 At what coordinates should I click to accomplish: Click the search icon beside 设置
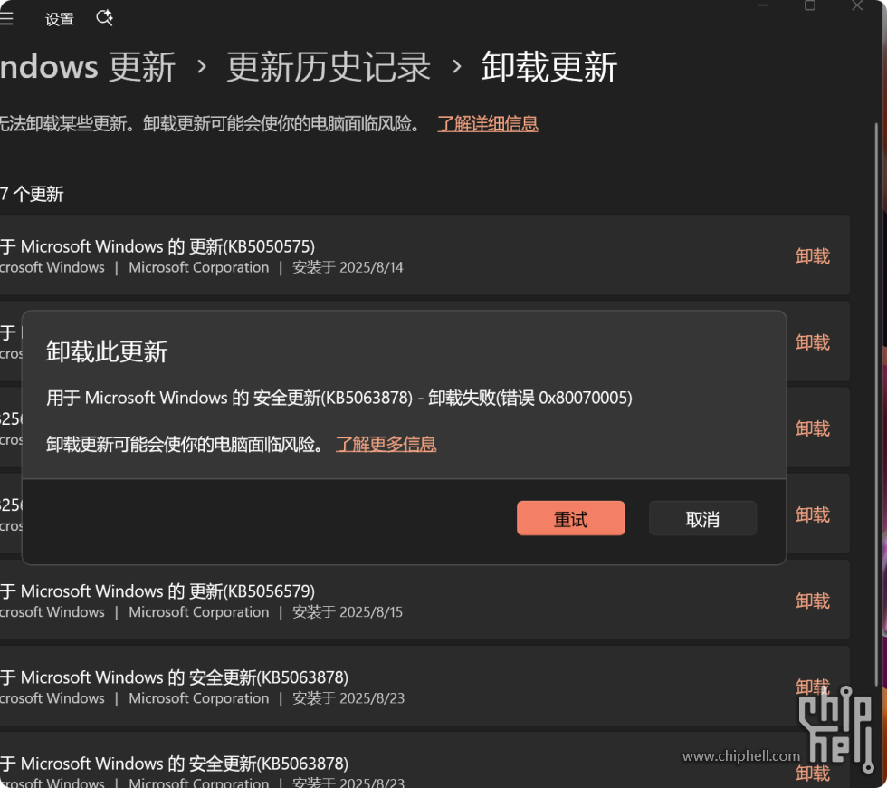pyautogui.click(x=105, y=18)
